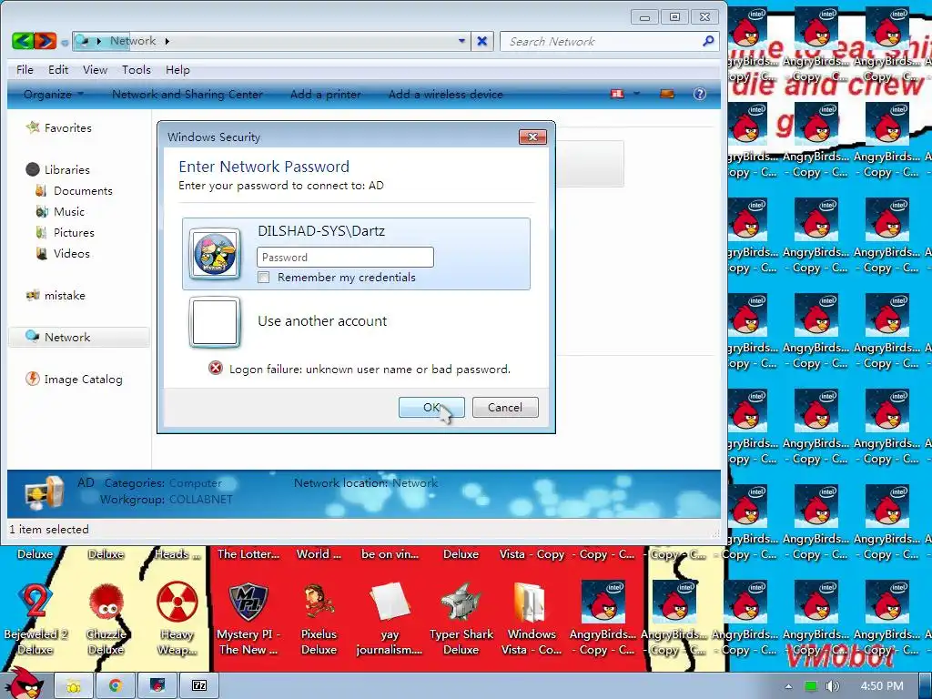Open Pixelus Deluxe desktop icon
The image size is (932, 699).
pyautogui.click(x=319, y=619)
